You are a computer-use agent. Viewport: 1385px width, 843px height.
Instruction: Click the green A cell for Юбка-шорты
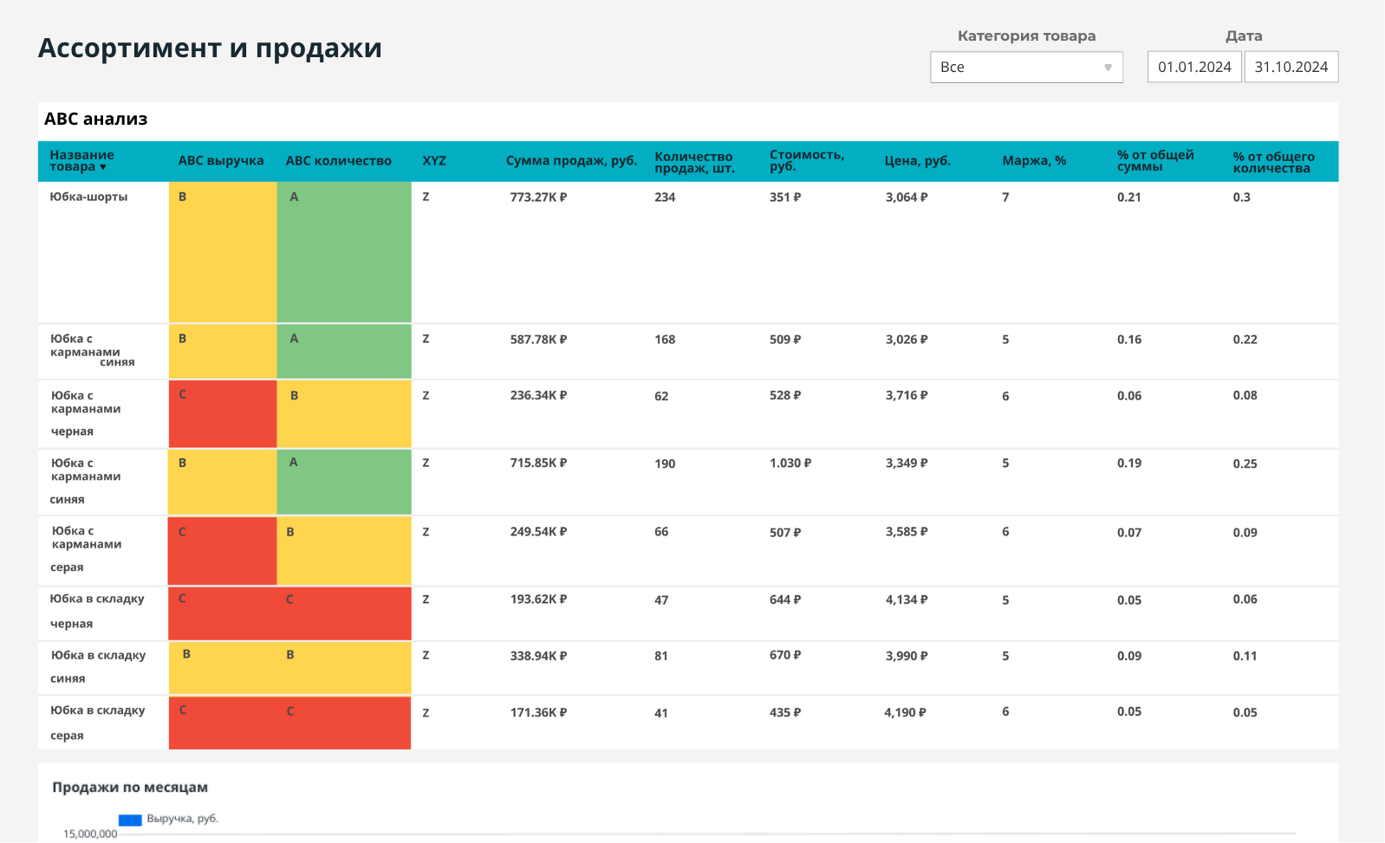pyautogui.click(x=344, y=252)
